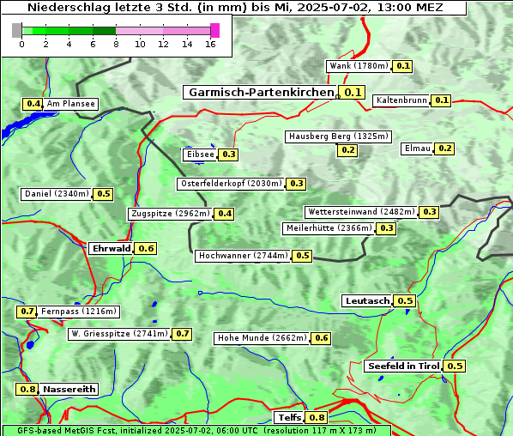This screenshot has width=513, height=436.
Task: Click the 0.4 value beside Am Plansee
Action: coord(33,104)
